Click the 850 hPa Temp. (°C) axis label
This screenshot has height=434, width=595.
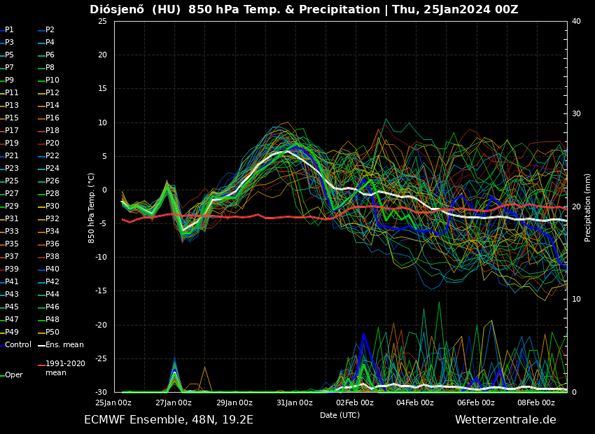tap(92, 207)
